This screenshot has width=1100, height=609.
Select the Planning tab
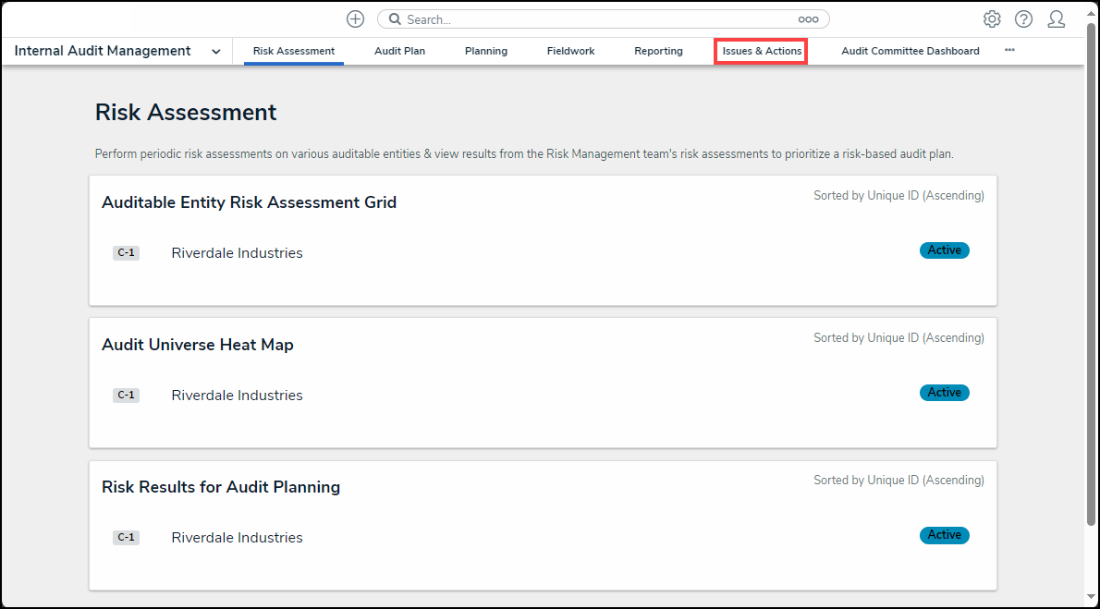coord(485,51)
